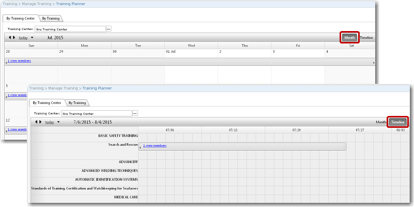This screenshot has height=207, width=414.
Task: Click the today link in the timeline window
Action: (x=50, y=122)
